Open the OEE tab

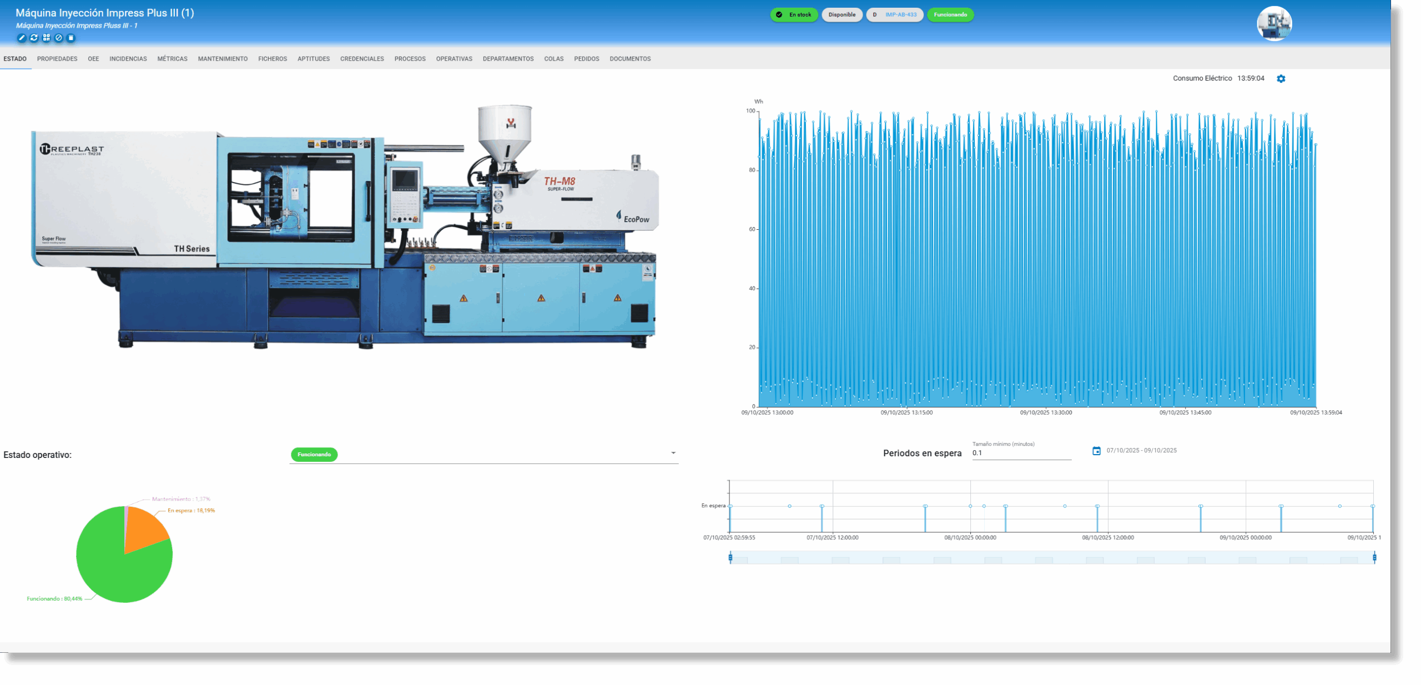93,59
